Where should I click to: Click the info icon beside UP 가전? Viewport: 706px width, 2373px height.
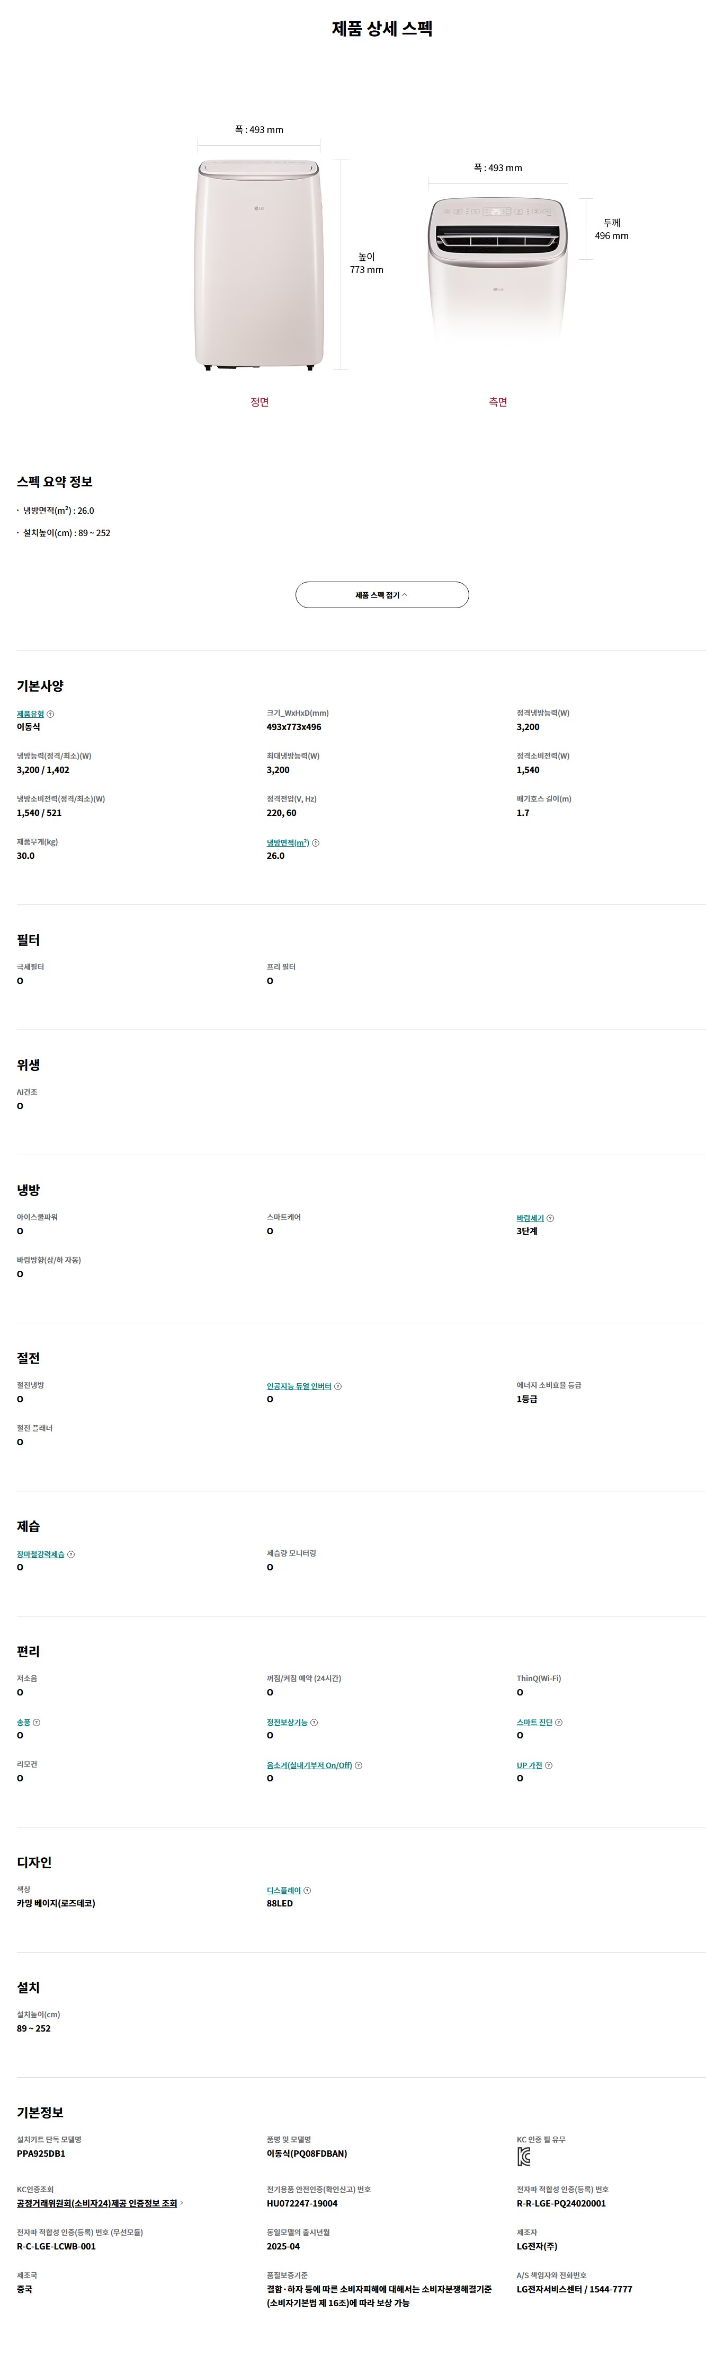(x=549, y=1765)
